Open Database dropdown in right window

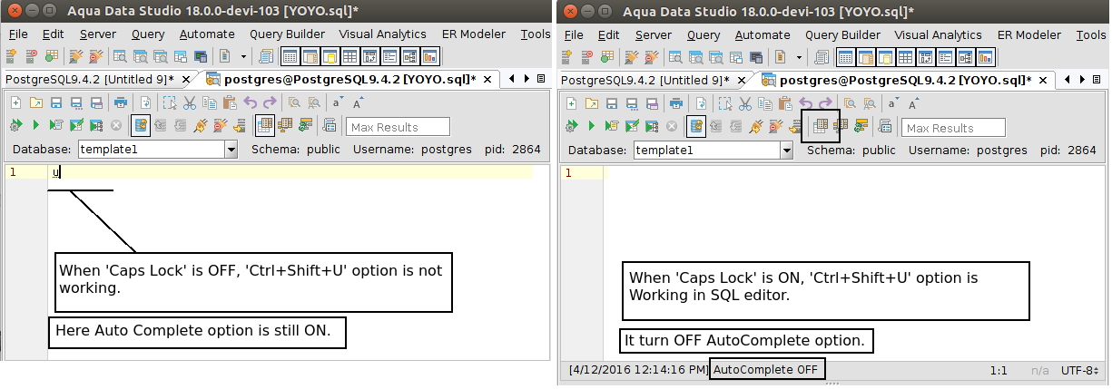(x=786, y=150)
